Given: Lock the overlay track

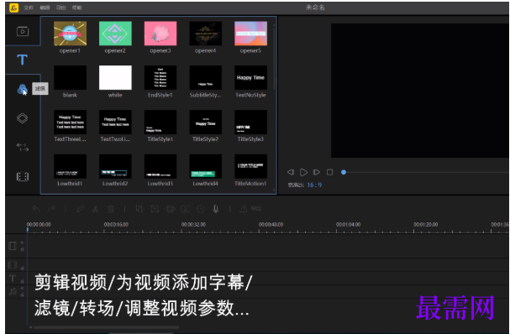Looking at the screenshot, I should (23, 268).
